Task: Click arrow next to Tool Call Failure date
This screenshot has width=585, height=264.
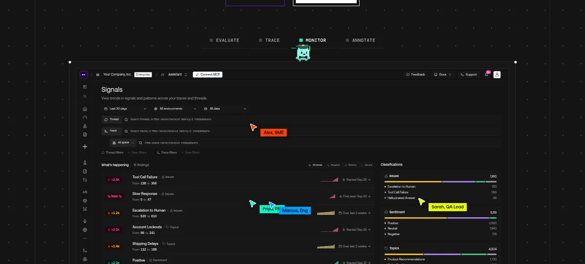Action: click(369, 180)
